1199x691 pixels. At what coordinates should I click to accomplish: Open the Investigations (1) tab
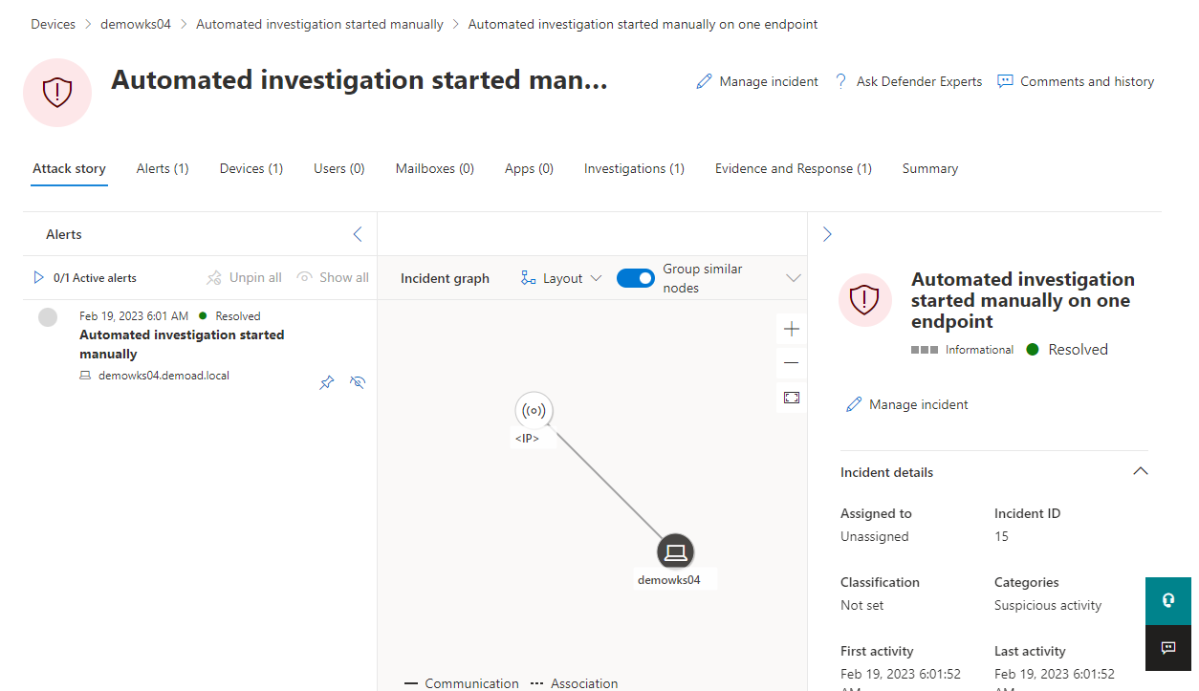point(634,168)
